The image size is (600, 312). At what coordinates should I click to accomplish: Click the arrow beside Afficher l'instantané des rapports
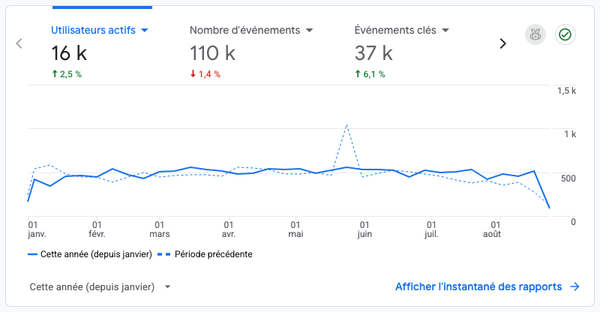coord(574,286)
